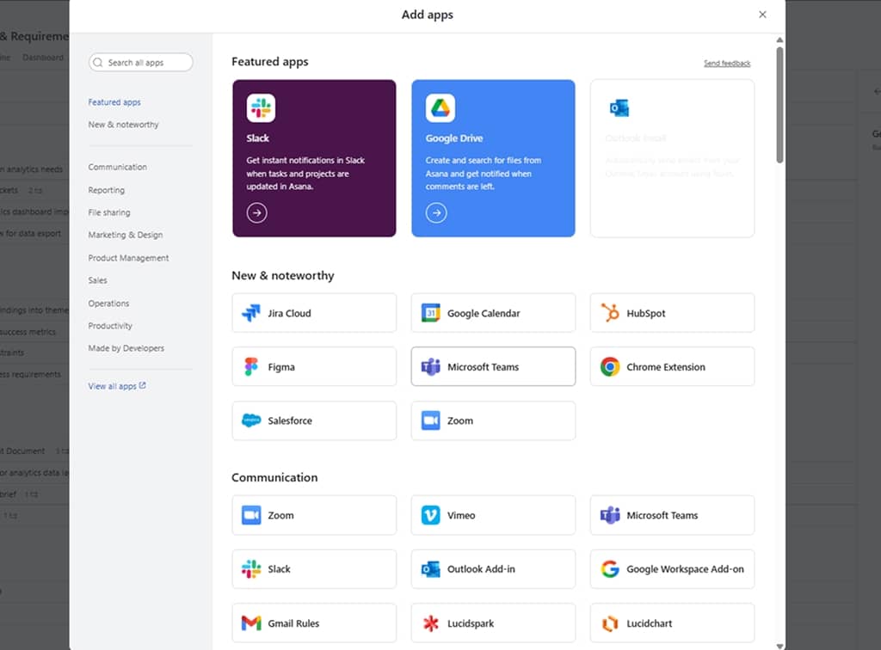Choose the Jira Cloud label text
This screenshot has width=881, height=650.
click(x=289, y=313)
